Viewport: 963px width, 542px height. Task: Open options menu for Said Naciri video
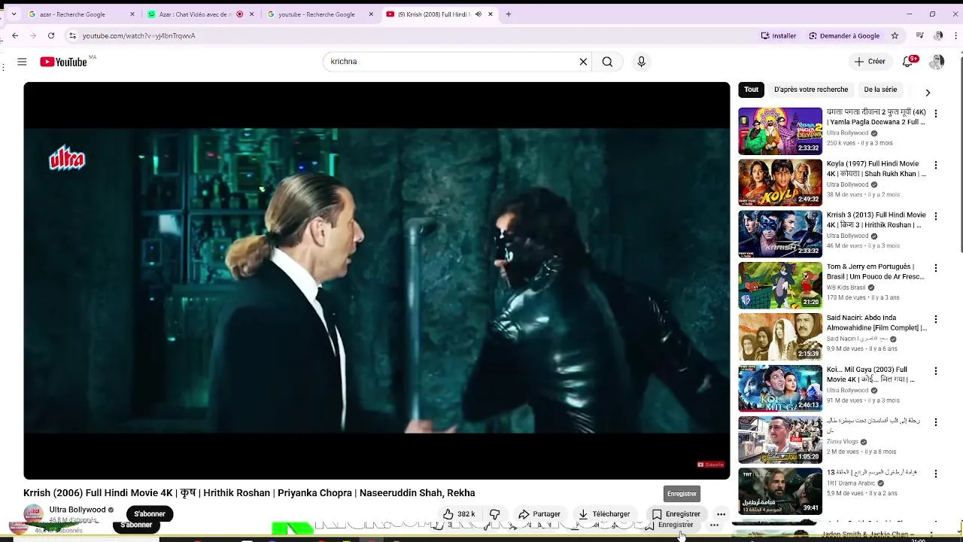point(936,319)
